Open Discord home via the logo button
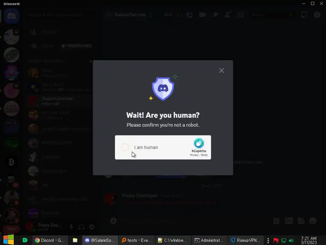 pos(11,16)
